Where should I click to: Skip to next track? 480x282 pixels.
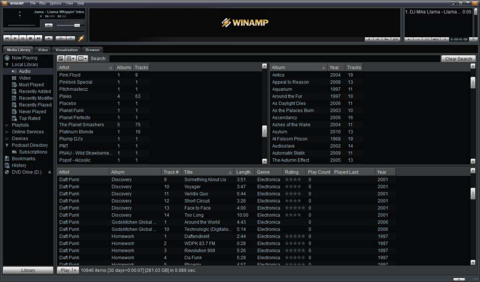[38, 38]
